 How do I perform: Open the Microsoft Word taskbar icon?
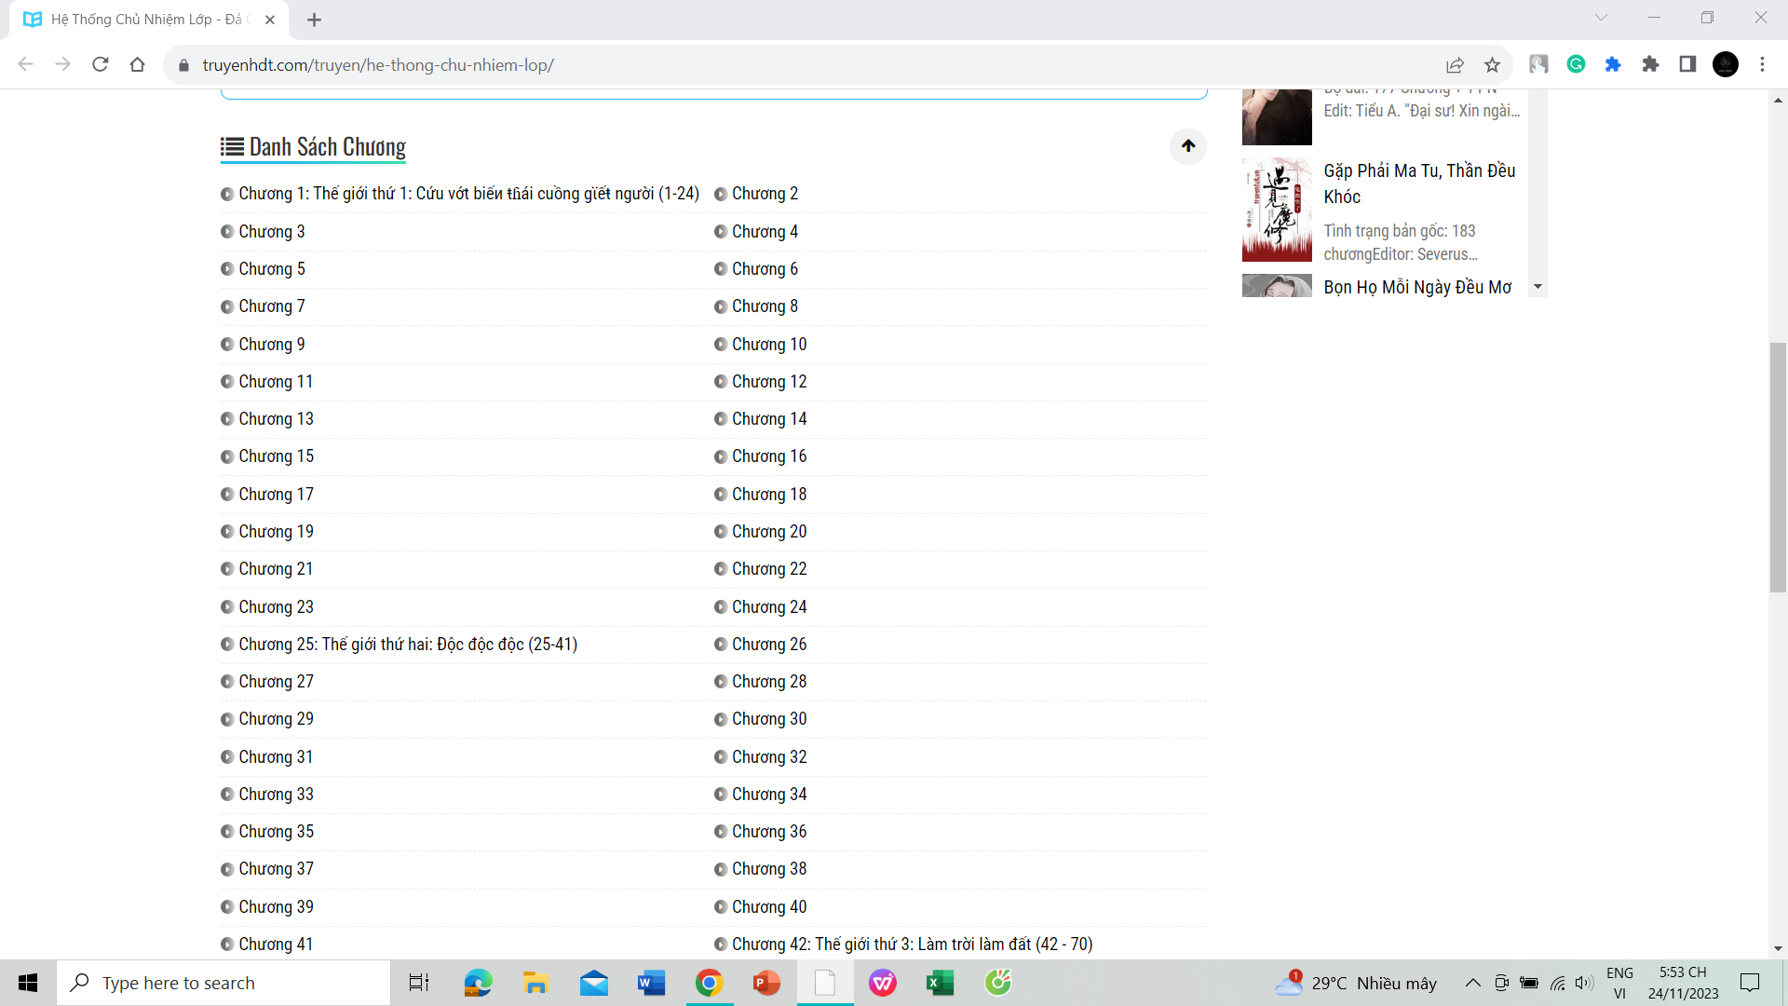651,983
